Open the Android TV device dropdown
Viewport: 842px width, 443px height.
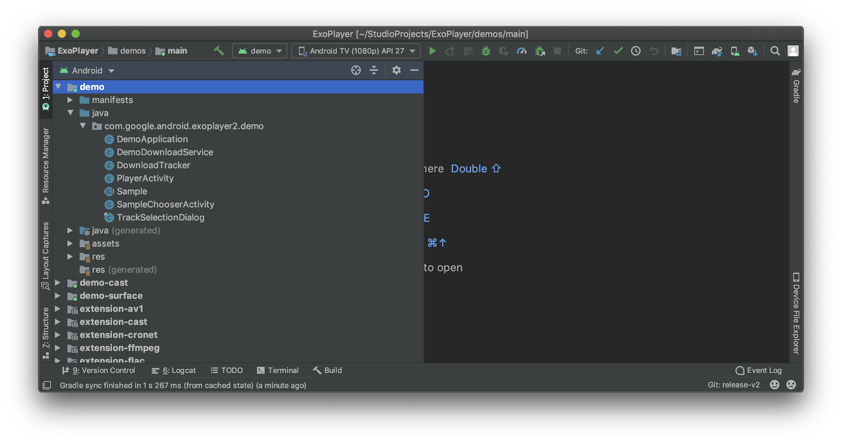coord(356,51)
